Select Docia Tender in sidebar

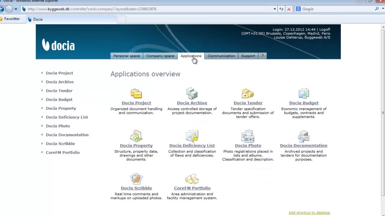coord(59,91)
